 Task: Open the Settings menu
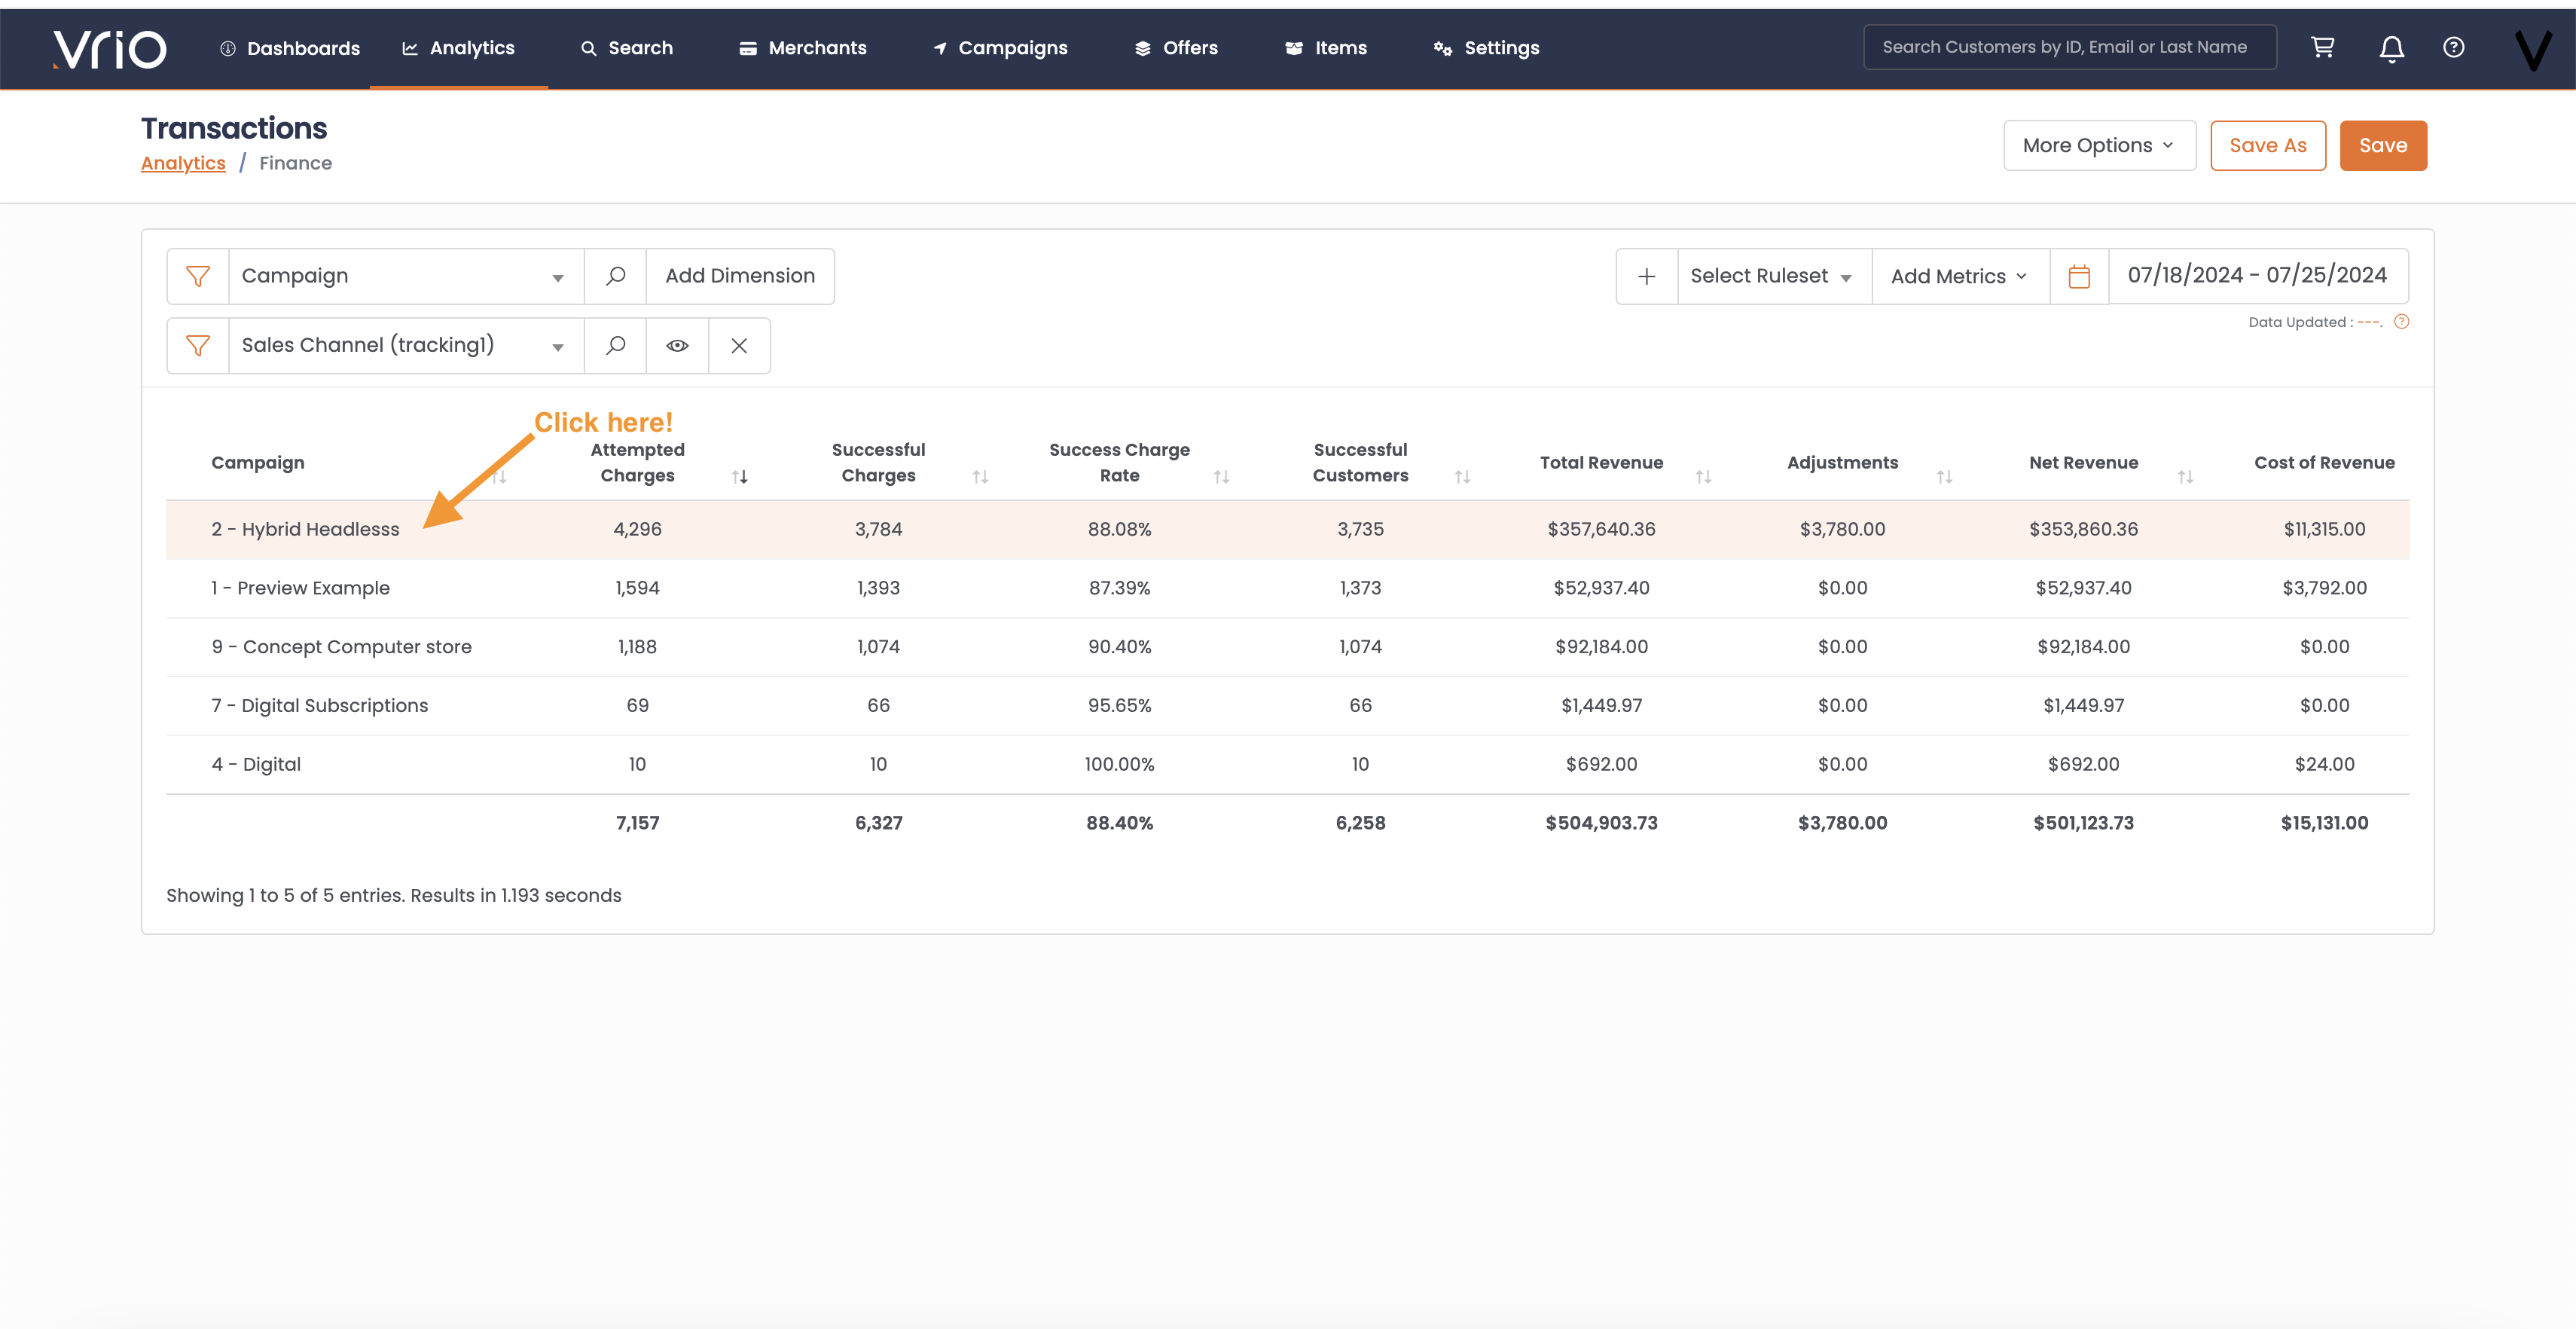coord(1486,48)
